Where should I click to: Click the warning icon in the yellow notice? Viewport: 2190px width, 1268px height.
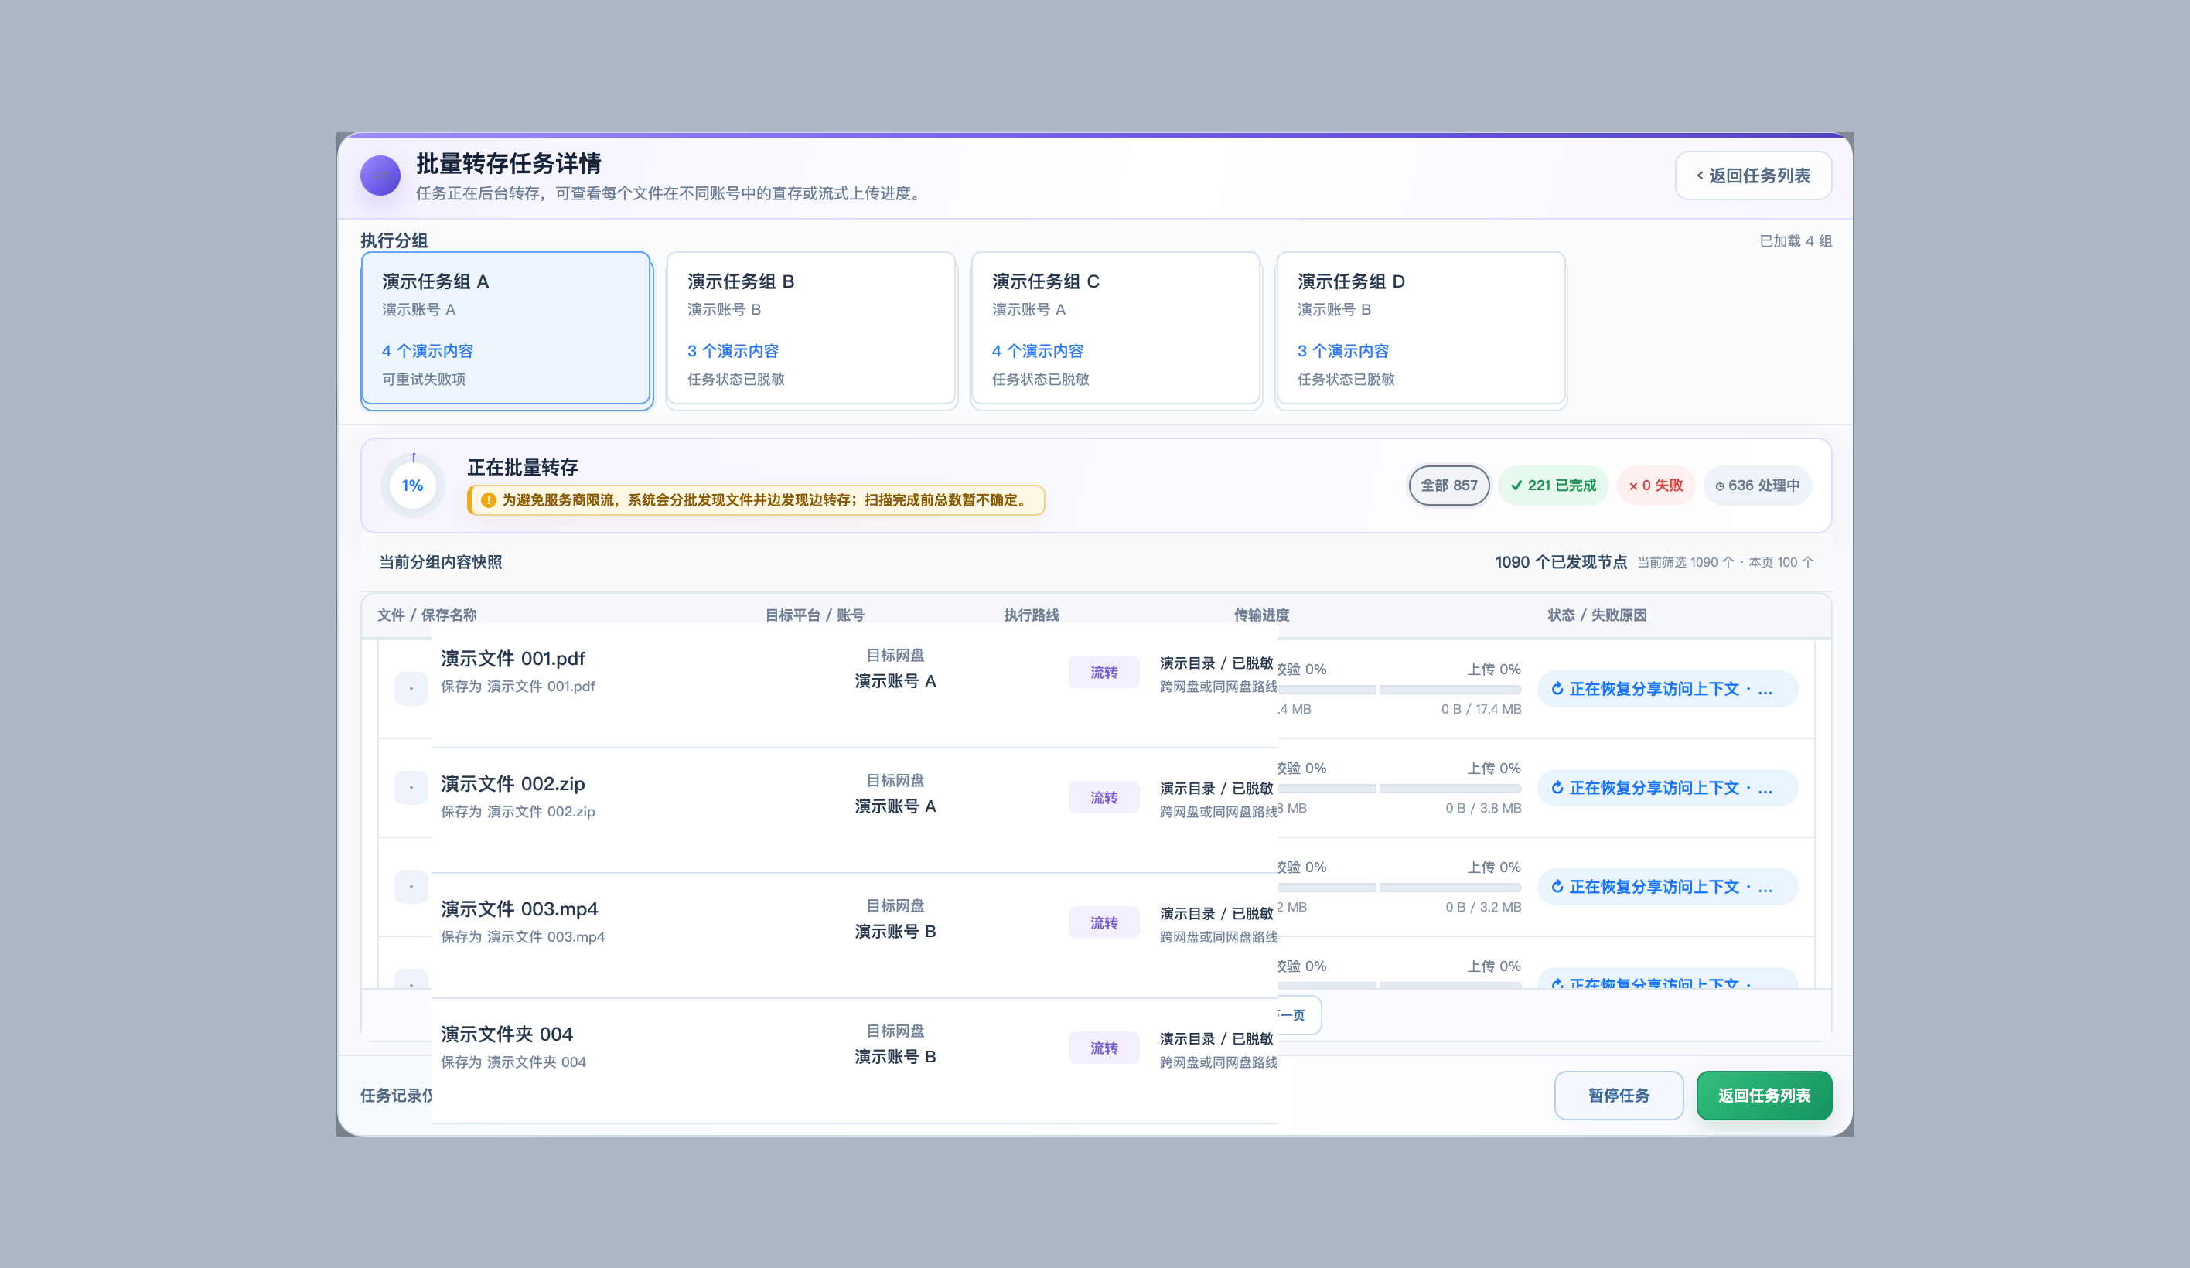coord(489,500)
